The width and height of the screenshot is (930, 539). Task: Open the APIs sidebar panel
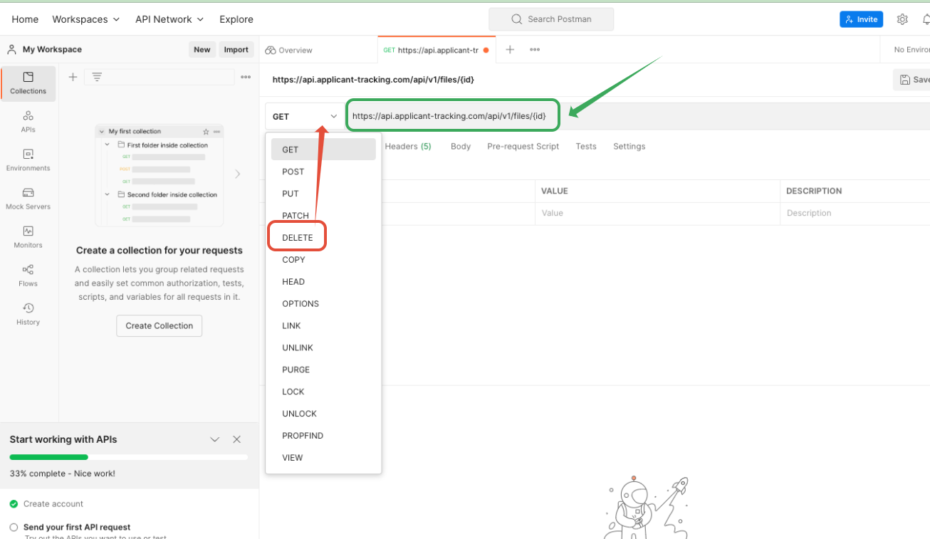(28, 121)
